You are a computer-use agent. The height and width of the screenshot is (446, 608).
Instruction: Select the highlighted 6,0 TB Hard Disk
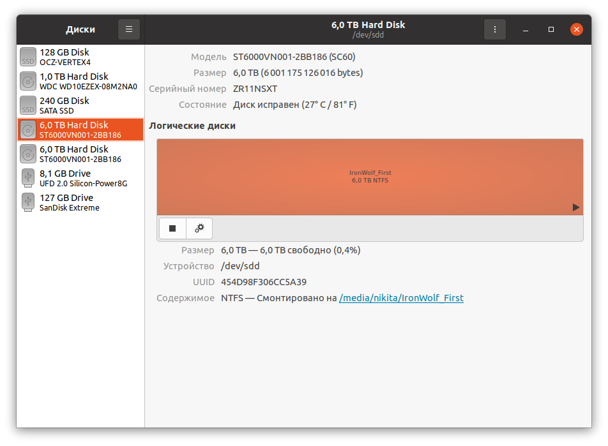80,130
